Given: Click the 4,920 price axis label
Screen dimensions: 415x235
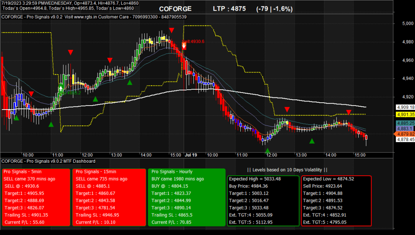Looking at the screenshot, I should [x=408, y=97].
